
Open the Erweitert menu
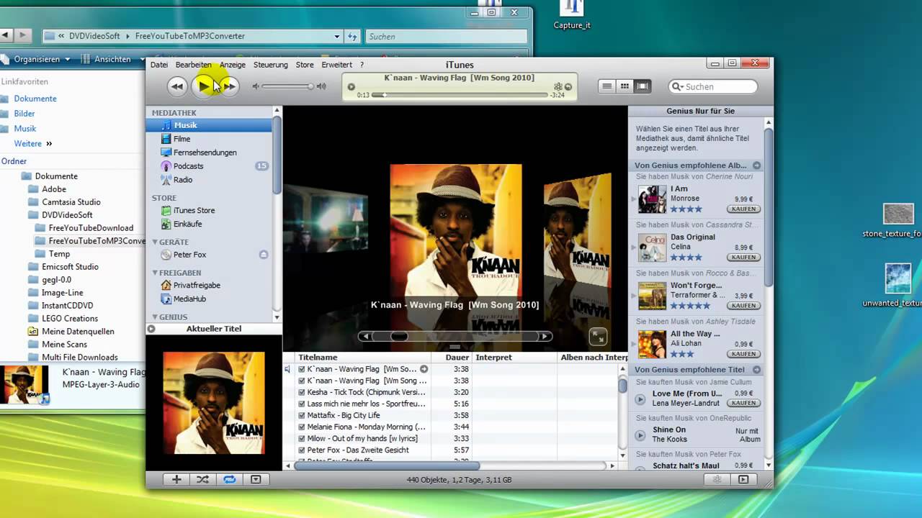point(337,65)
